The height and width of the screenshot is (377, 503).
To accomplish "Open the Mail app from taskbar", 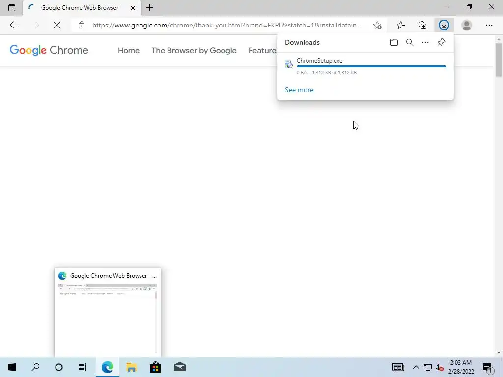I will click(180, 367).
